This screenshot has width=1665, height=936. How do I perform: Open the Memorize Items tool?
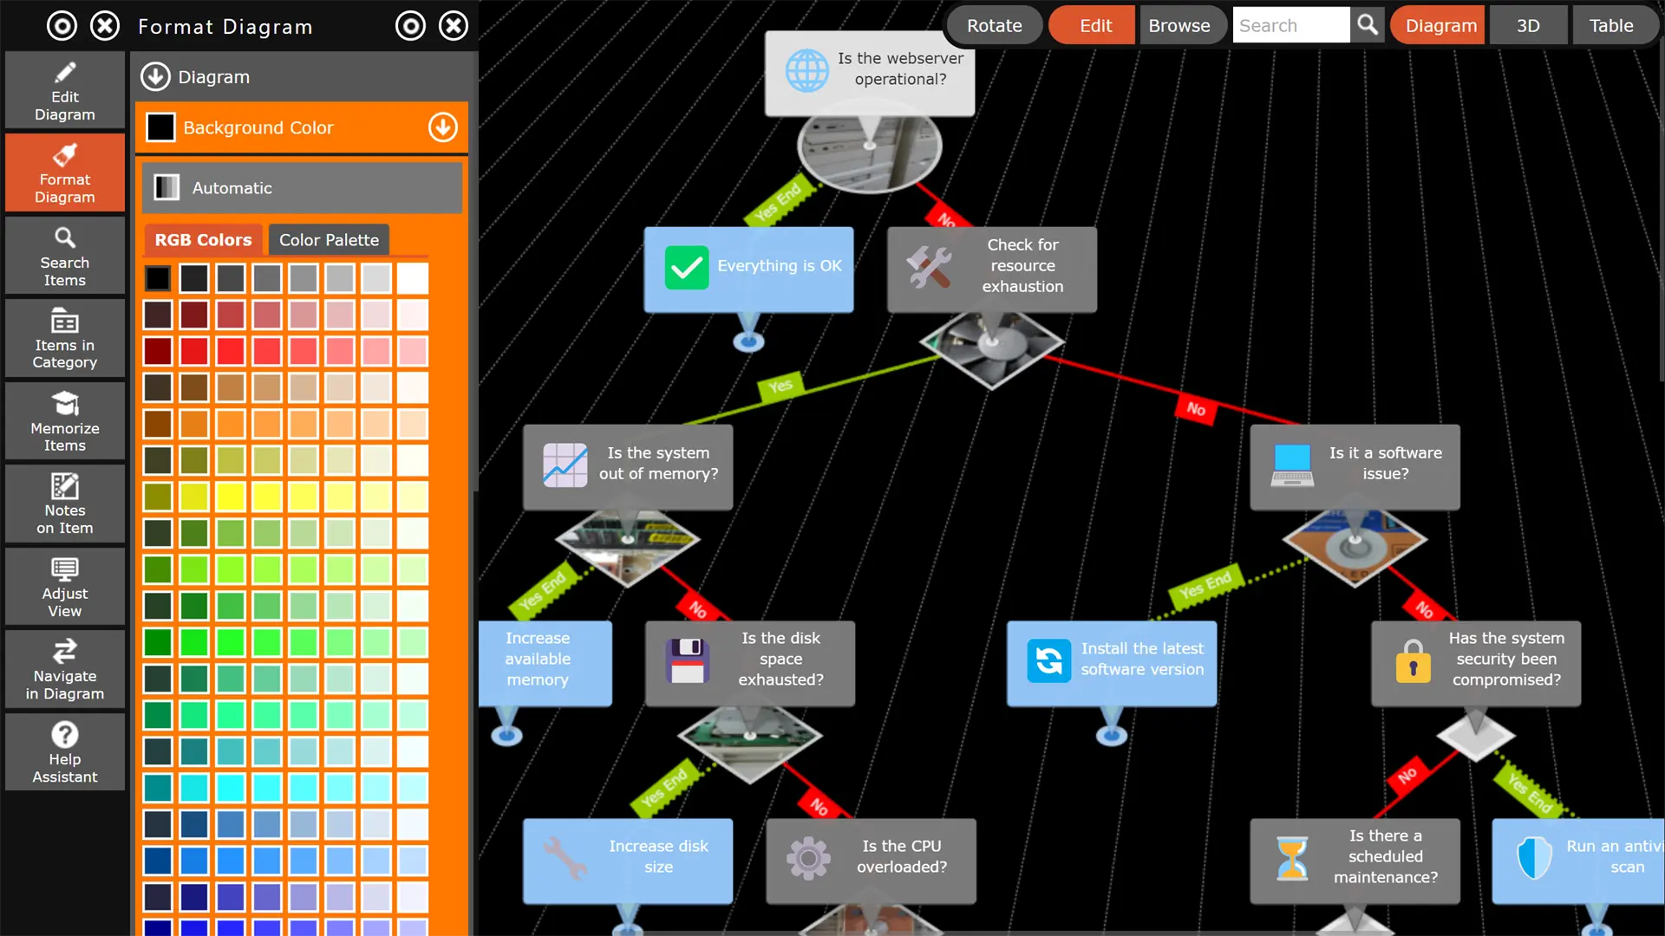pos(65,421)
